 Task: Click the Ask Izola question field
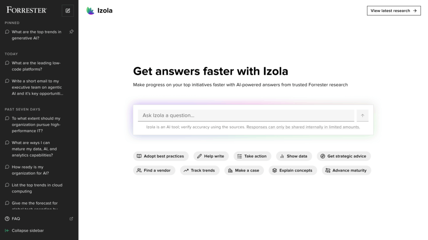[x=246, y=115]
